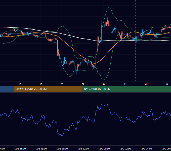
Task: Click hour label 4 on price chart axis
Action: [x=146, y=84]
